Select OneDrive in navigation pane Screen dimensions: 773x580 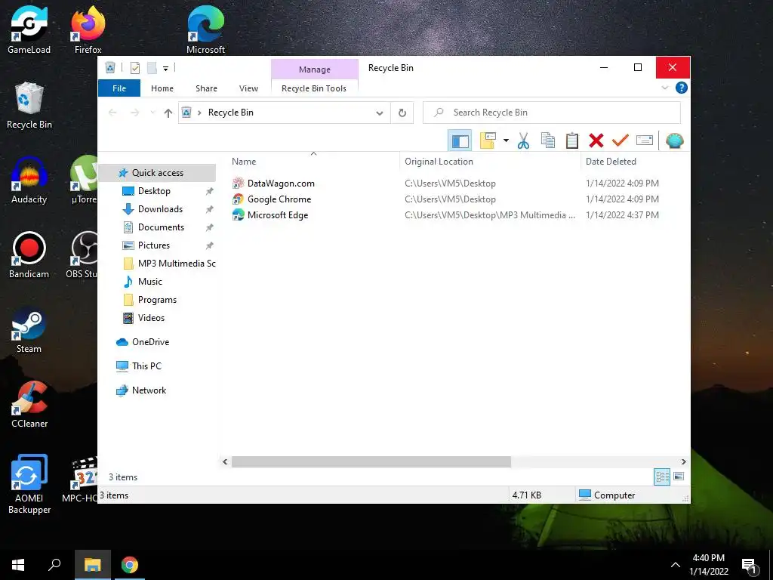(x=150, y=342)
